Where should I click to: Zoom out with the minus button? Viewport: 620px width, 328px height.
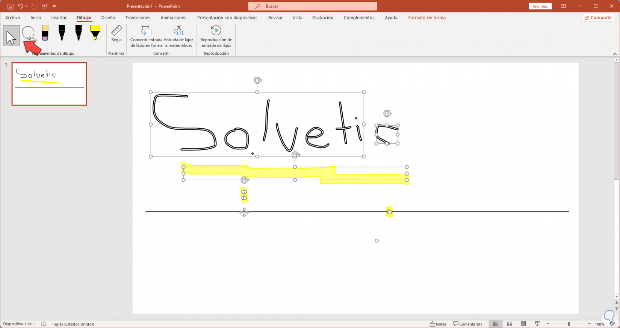pos(548,324)
